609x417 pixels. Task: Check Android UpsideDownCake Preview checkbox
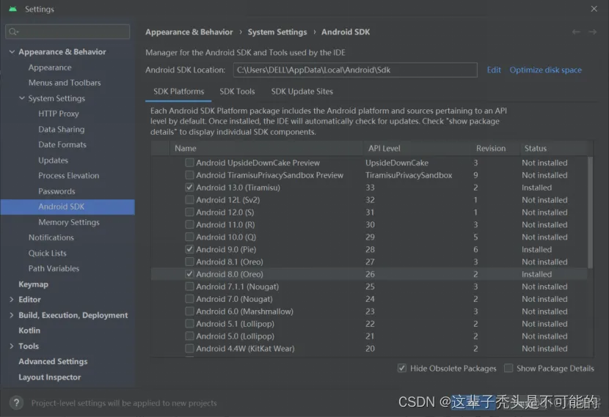point(189,163)
